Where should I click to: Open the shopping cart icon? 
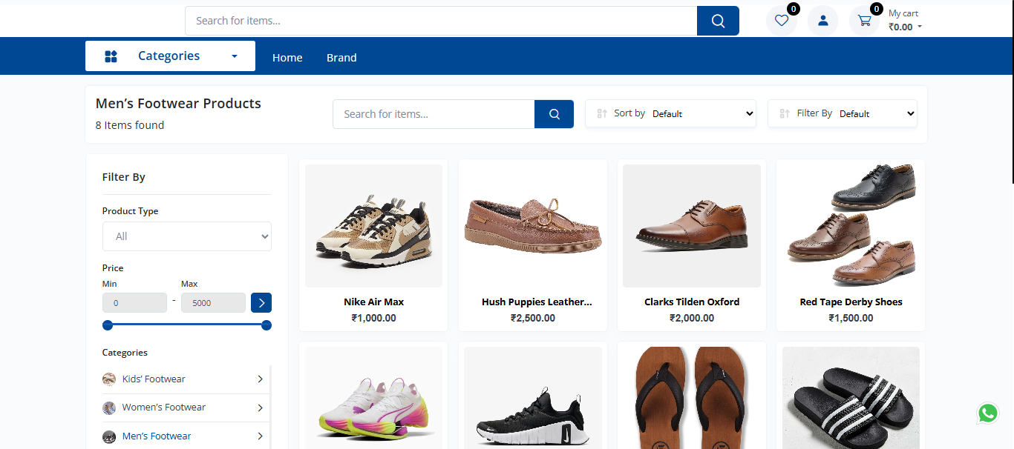coord(864,21)
